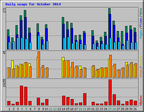Select the dark blue Files bar for day 5
The width and height of the screenshot is (144, 112).
26,28
